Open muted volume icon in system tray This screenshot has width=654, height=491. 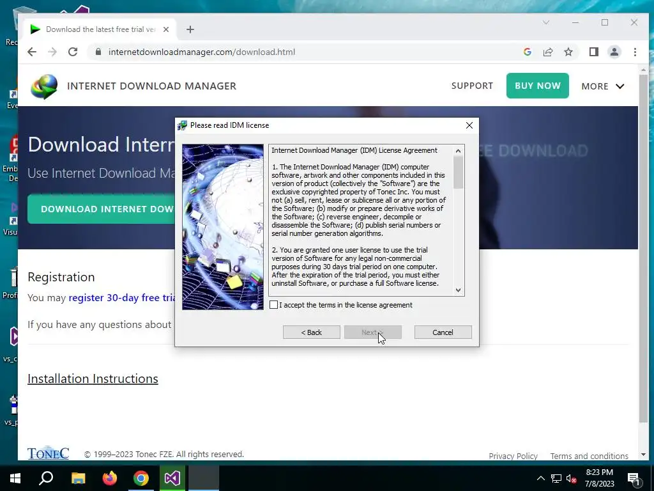[572, 478]
